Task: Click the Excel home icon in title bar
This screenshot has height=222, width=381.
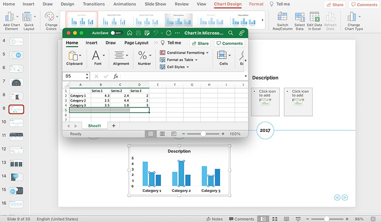Action: 130,33
